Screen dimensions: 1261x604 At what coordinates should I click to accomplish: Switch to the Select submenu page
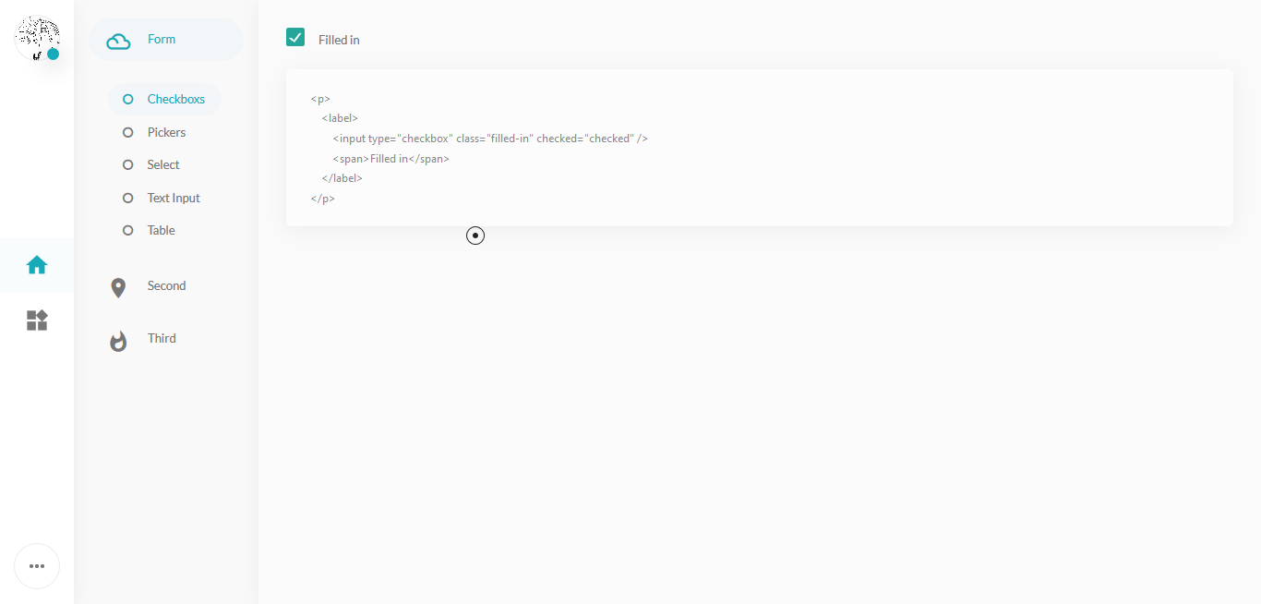163,164
